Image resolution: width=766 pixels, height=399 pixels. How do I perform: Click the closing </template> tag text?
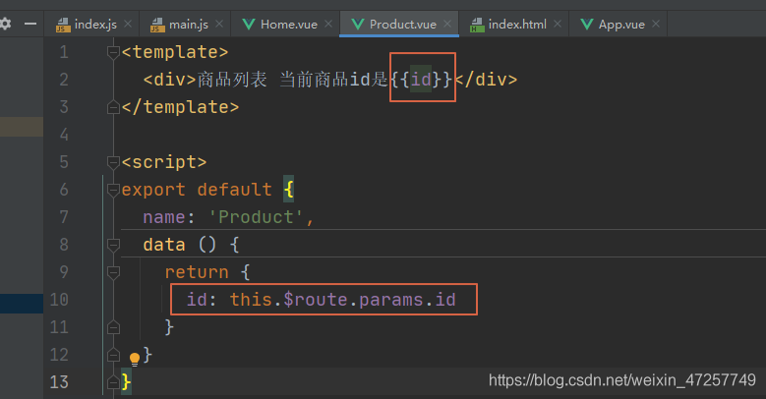[180, 107]
